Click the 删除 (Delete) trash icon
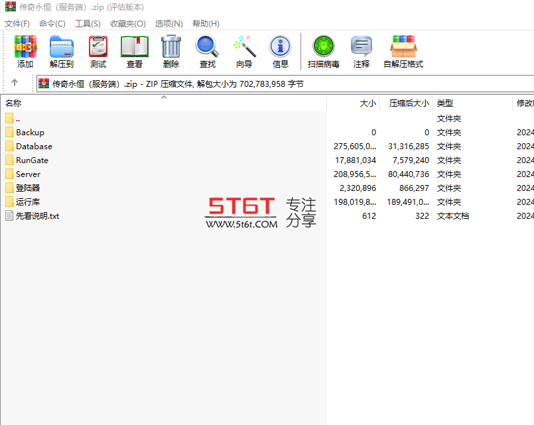This screenshot has height=425, width=534. click(x=171, y=51)
